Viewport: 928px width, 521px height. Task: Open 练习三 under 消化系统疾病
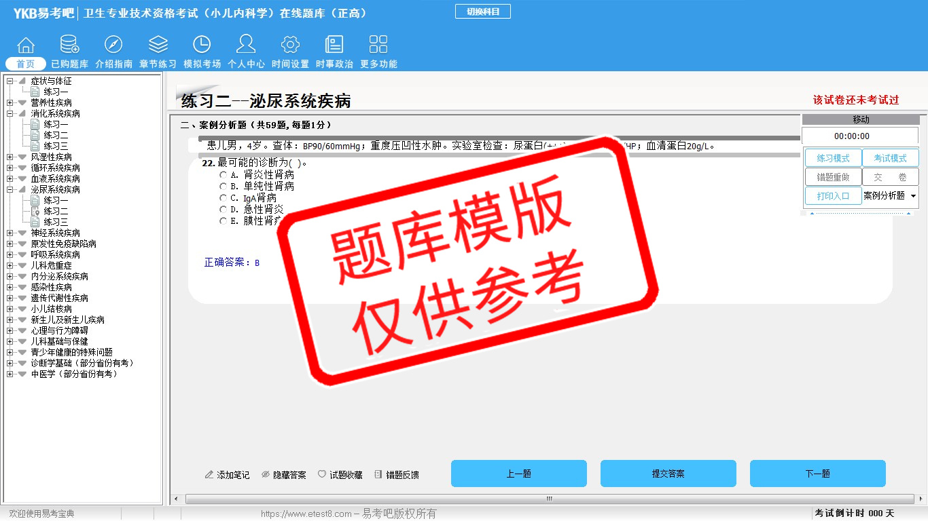click(x=56, y=146)
